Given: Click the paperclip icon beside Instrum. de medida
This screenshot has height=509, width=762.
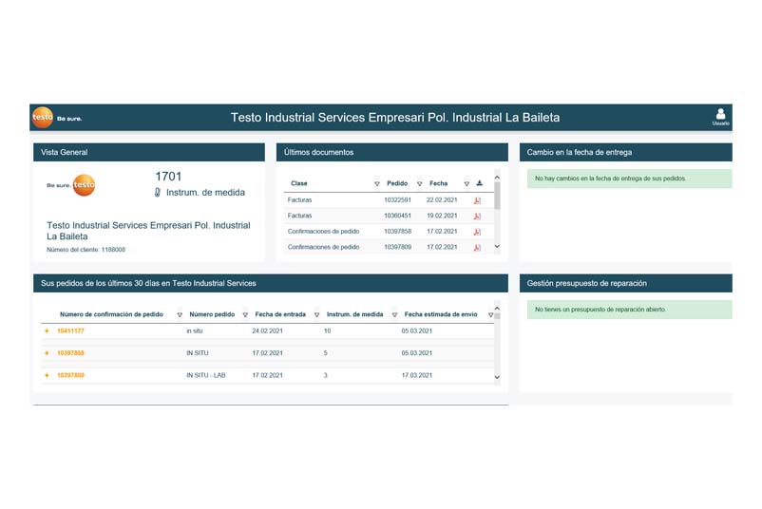Looking at the screenshot, I should click(158, 193).
